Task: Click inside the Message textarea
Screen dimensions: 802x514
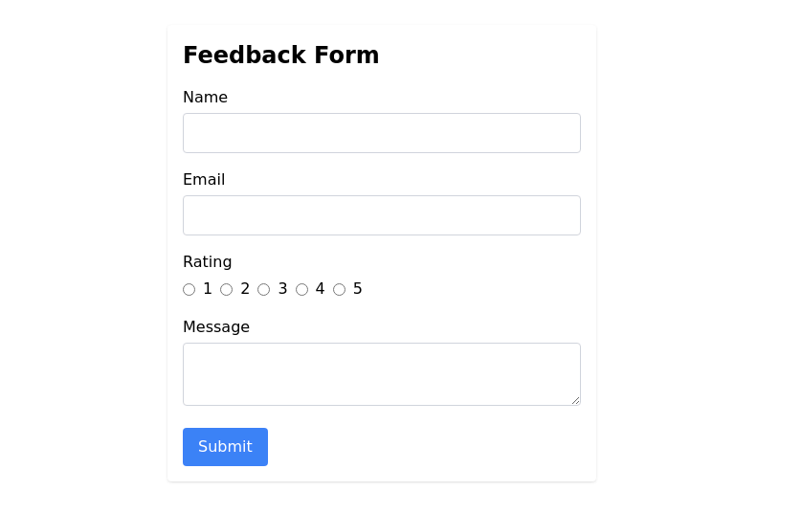Action: point(381,373)
